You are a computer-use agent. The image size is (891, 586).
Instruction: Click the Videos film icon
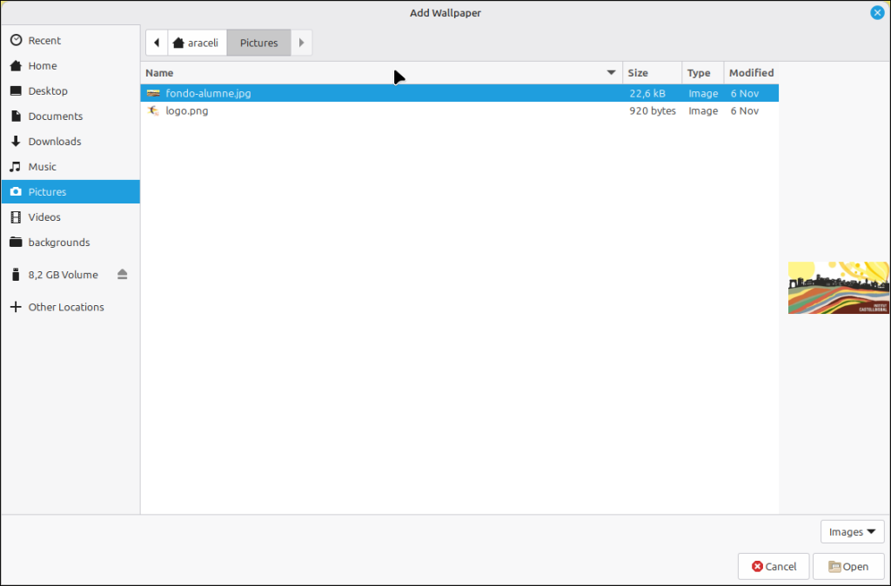tap(16, 217)
